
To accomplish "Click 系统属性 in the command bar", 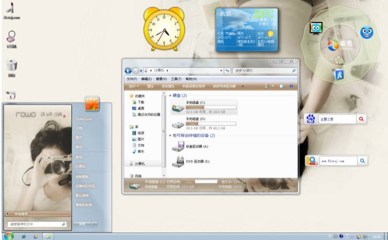I will click(x=168, y=86).
